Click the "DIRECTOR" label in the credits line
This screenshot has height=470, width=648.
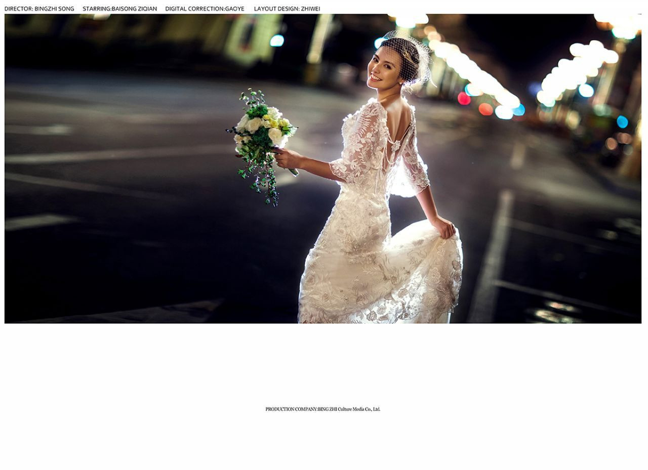(18, 9)
